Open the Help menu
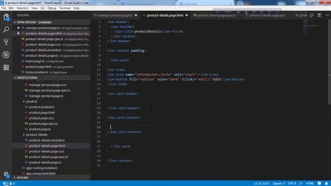331x186 pixels. pos(76,8)
